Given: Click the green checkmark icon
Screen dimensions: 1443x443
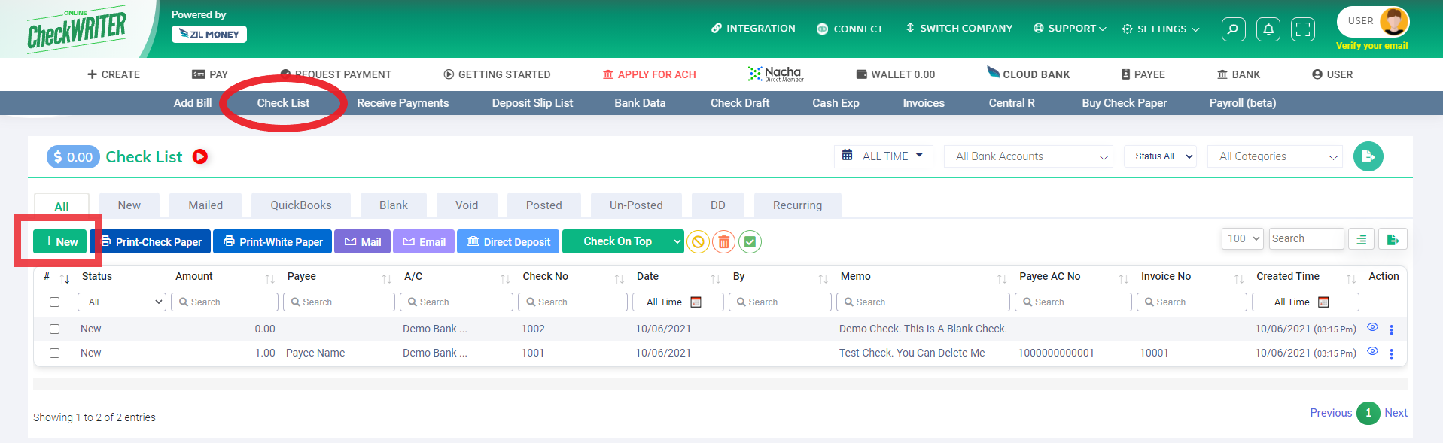Looking at the screenshot, I should [750, 242].
